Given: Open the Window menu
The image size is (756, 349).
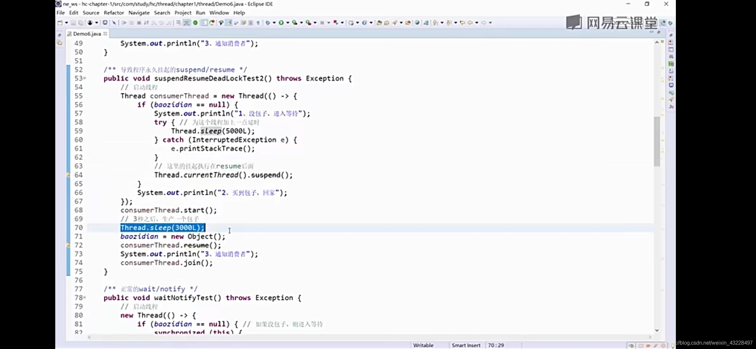Looking at the screenshot, I should pyautogui.click(x=219, y=13).
